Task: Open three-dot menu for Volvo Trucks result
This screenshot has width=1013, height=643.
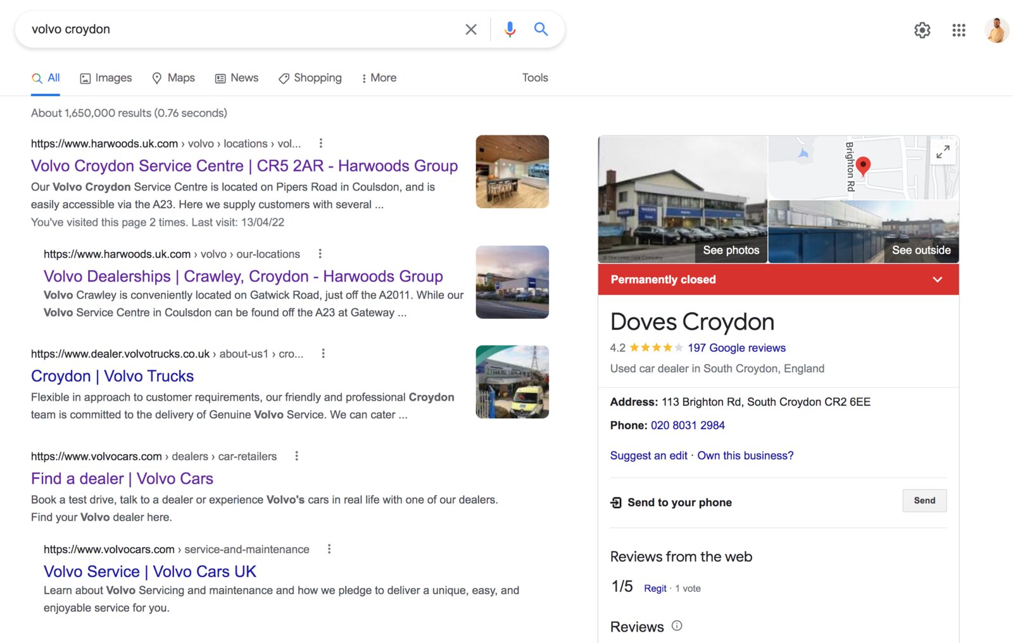Action: (324, 354)
